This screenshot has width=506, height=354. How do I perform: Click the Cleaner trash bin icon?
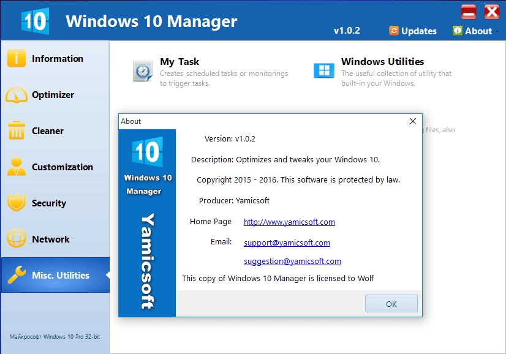(16, 130)
